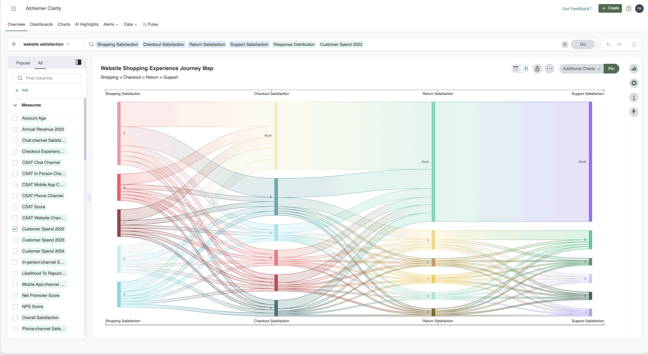
Task: Open the export/share options
Action: click(x=537, y=69)
